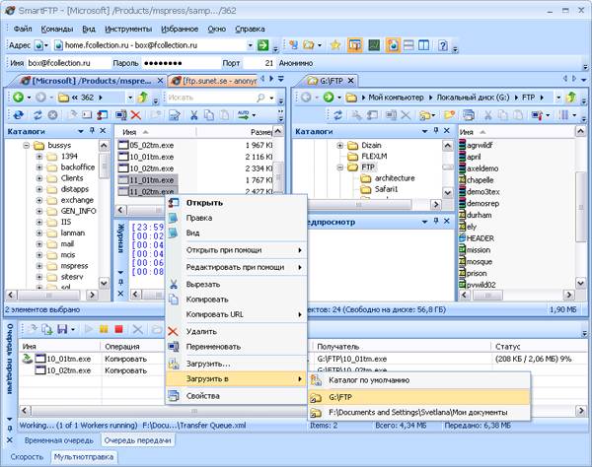Click the green back arrow in remote browser
The width and height of the screenshot is (592, 467).
pos(18,98)
